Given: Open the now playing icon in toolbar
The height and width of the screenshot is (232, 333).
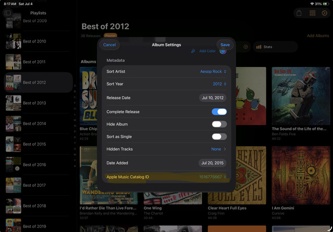Looking at the screenshot, I should [x=324, y=13].
